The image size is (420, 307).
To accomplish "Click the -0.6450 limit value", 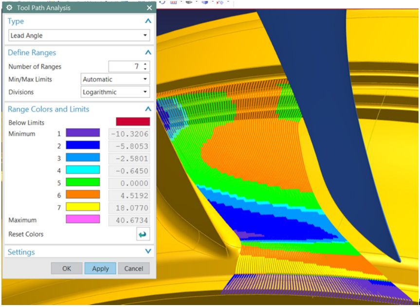I will click(x=129, y=171).
